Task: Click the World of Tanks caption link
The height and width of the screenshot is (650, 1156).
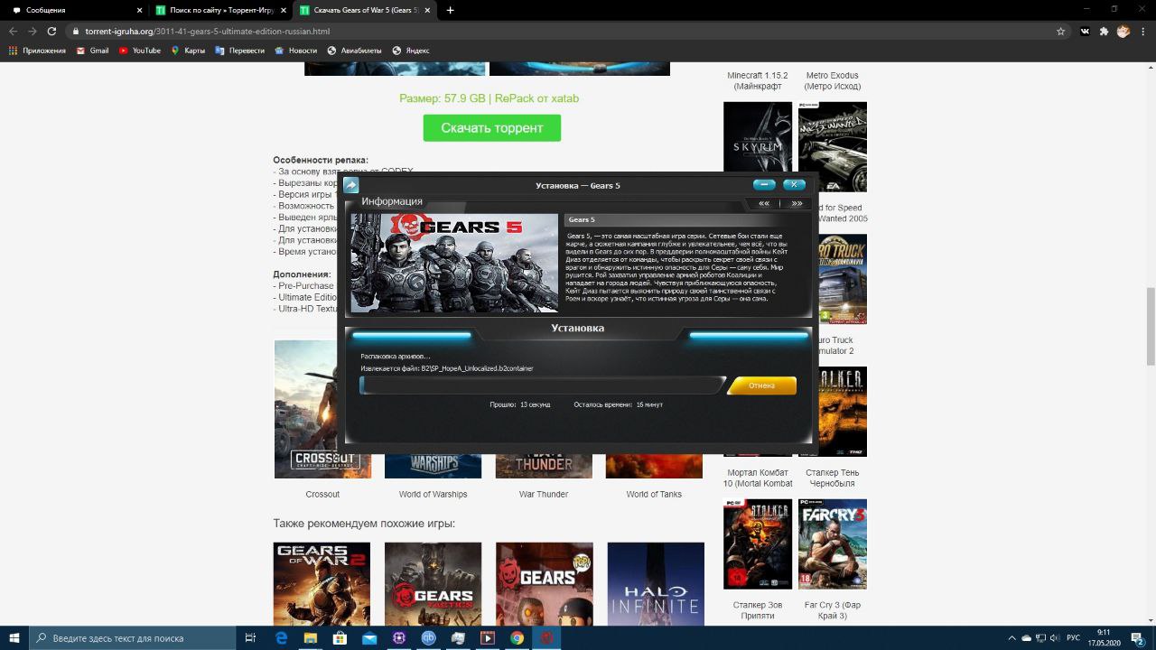Action: coord(654,494)
